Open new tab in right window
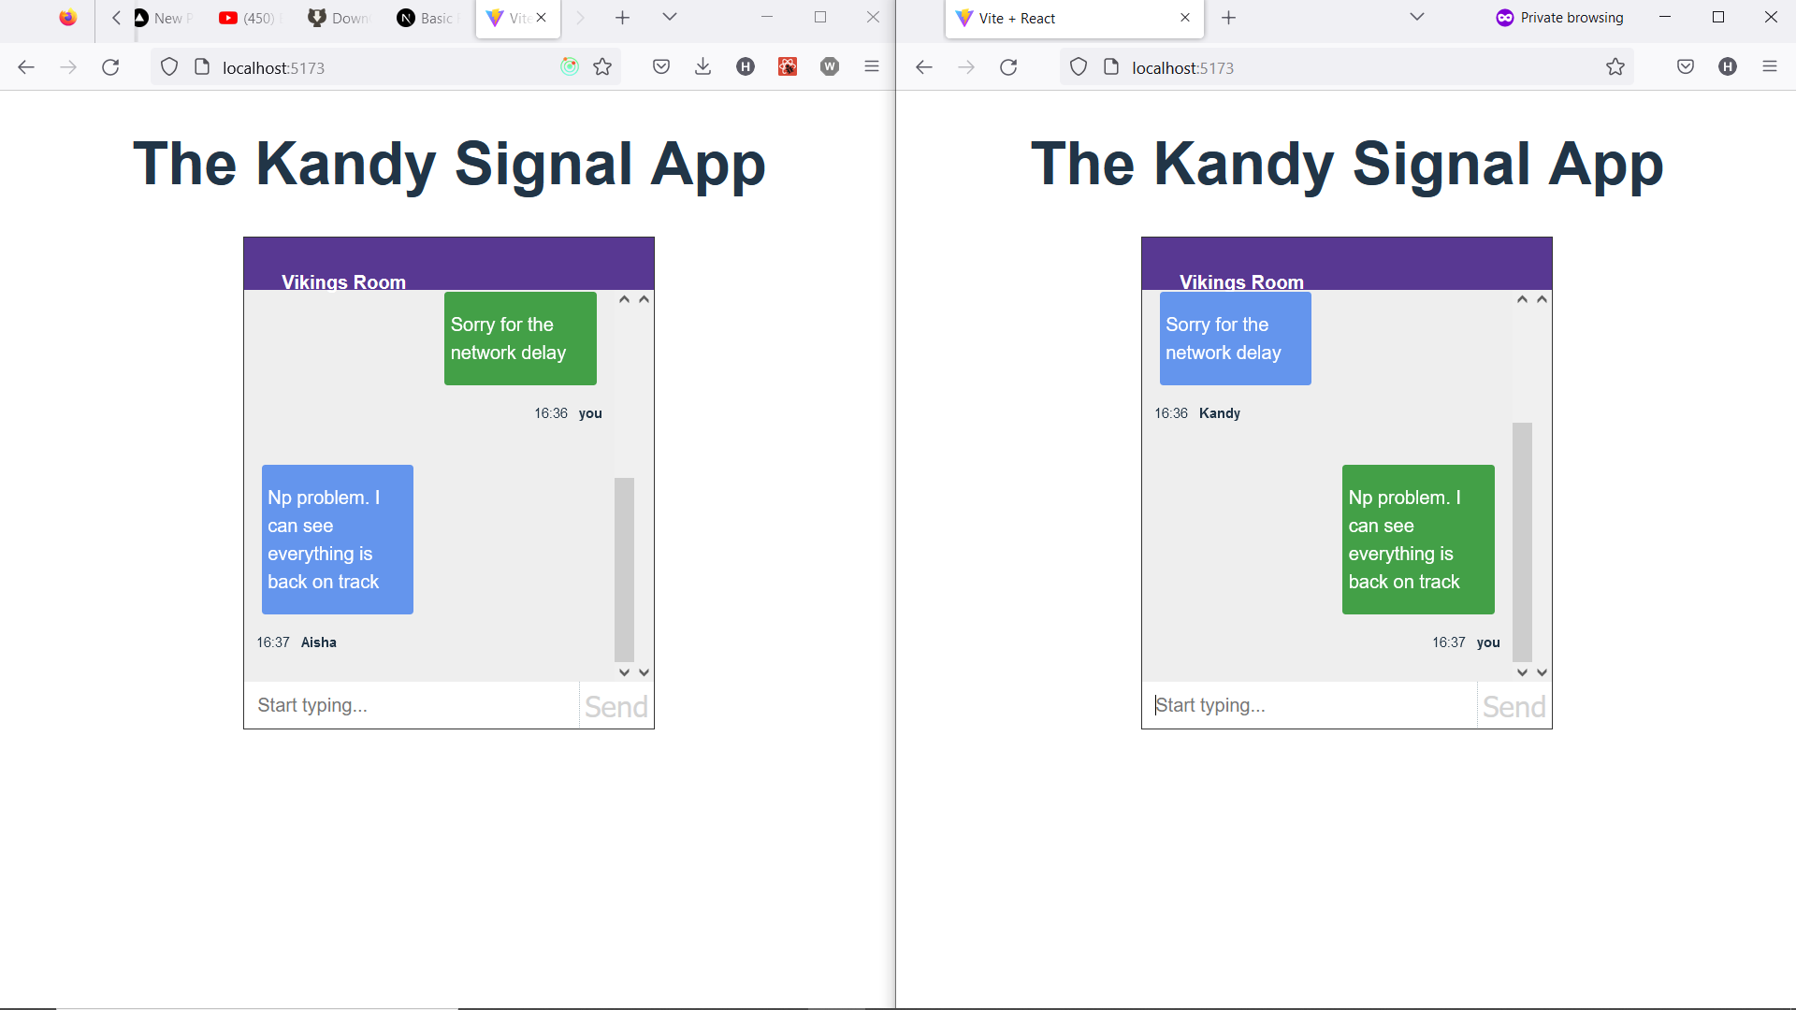 pyautogui.click(x=1229, y=18)
